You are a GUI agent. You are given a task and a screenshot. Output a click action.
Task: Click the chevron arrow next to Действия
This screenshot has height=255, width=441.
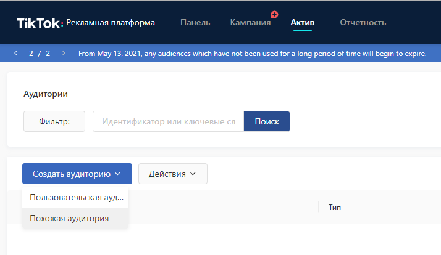tap(193, 174)
